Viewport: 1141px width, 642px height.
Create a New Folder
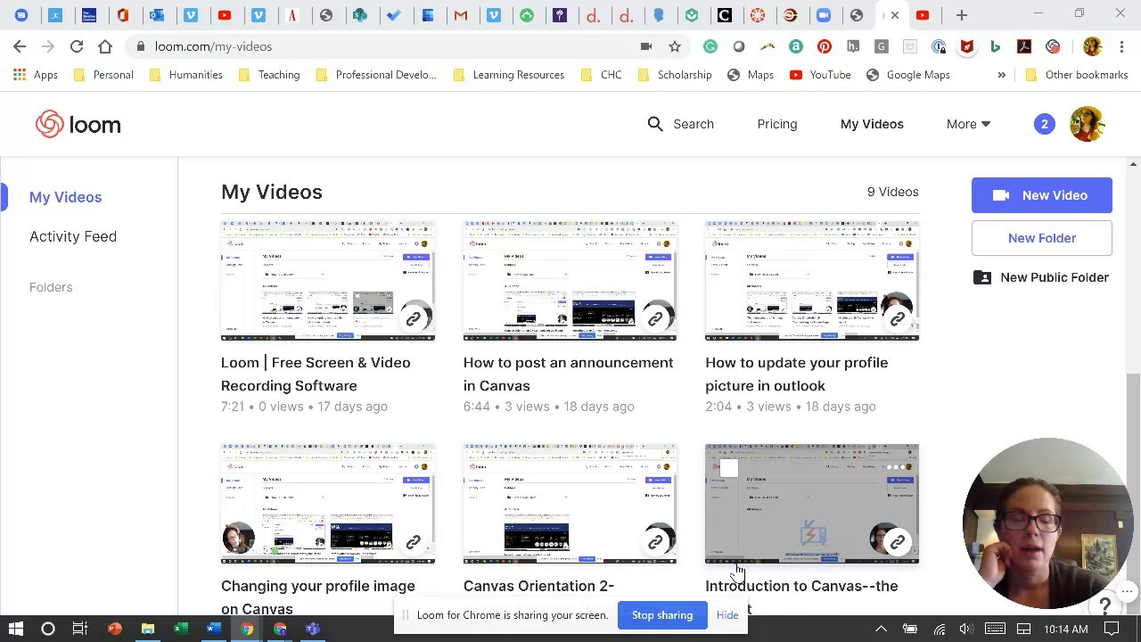[x=1042, y=238]
